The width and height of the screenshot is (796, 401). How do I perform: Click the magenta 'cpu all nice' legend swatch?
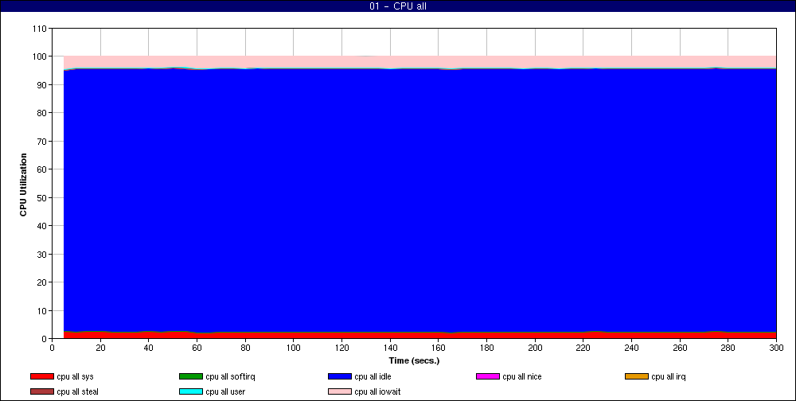click(488, 376)
